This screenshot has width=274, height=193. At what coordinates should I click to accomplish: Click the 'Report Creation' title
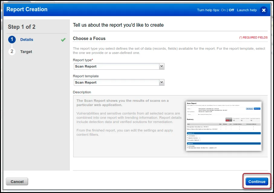pyautogui.click(x=27, y=9)
